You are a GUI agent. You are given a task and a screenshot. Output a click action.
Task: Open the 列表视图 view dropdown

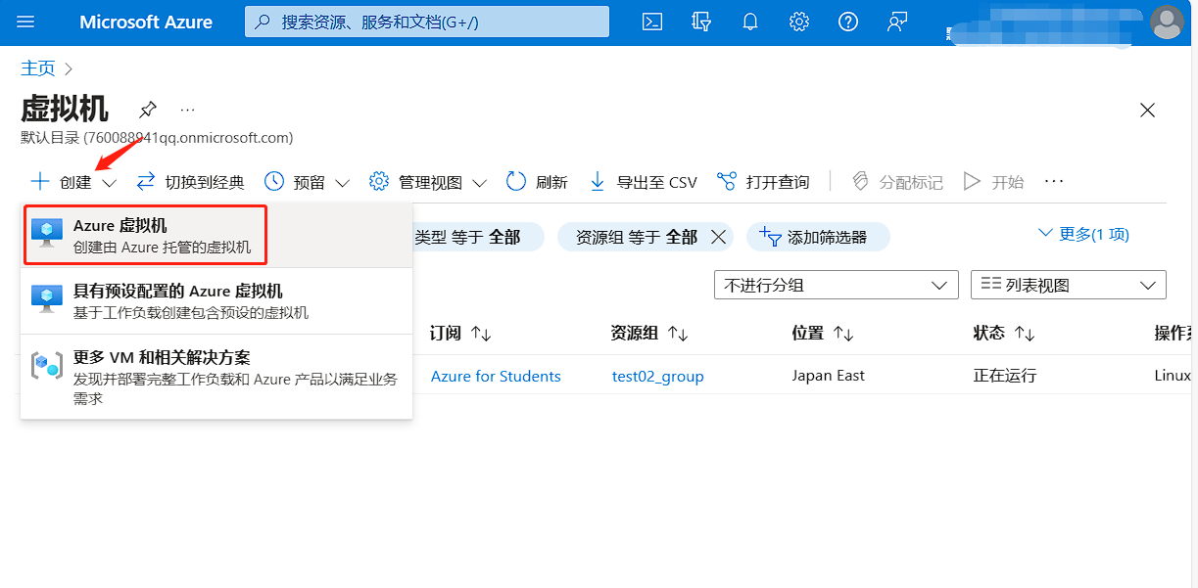(x=1069, y=285)
